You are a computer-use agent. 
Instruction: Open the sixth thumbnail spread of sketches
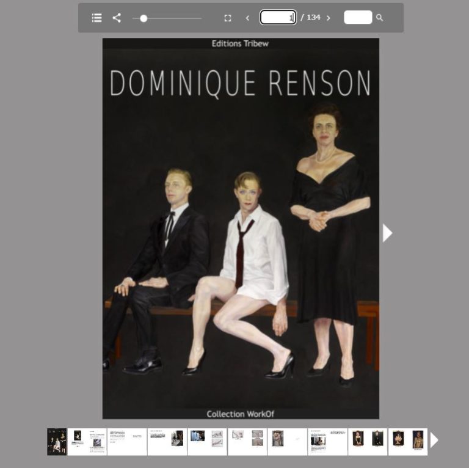247,442
